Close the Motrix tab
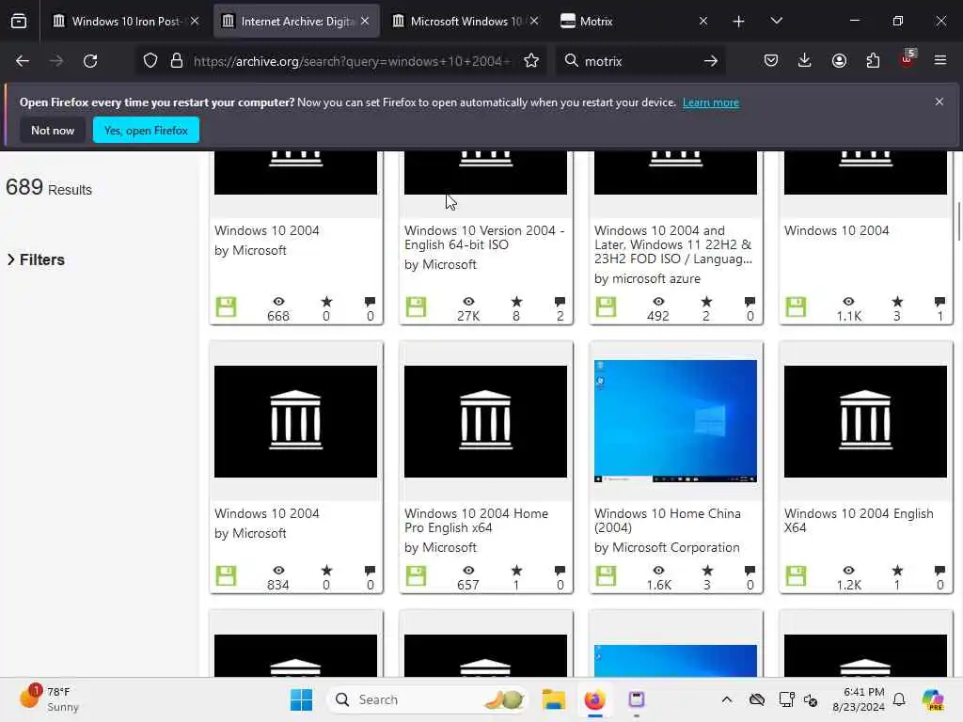 tap(703, 22)
